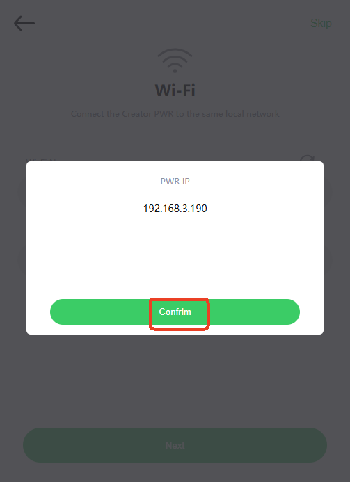Click dimmed area between Skip and back arrow
Viewport: 350px width, 482px height.
pos(173,24)
